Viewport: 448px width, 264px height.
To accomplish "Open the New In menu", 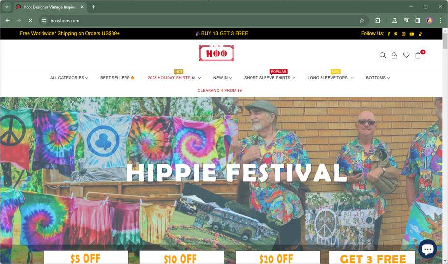I will pyautogui.click(x=222, y=78).
